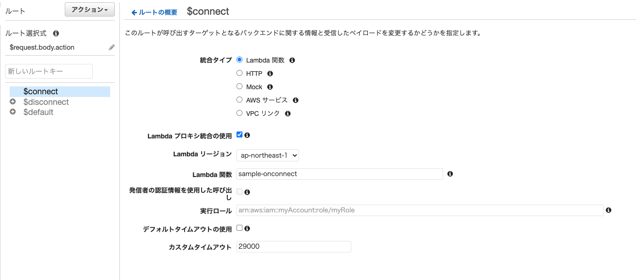
Task: Open the アクション dropdown menu
Action: point(90,9)
